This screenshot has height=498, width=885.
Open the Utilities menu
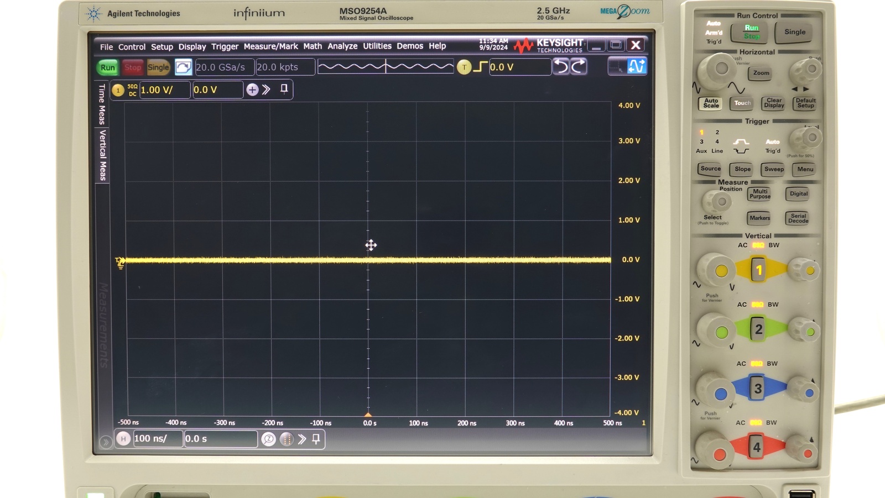377,46
